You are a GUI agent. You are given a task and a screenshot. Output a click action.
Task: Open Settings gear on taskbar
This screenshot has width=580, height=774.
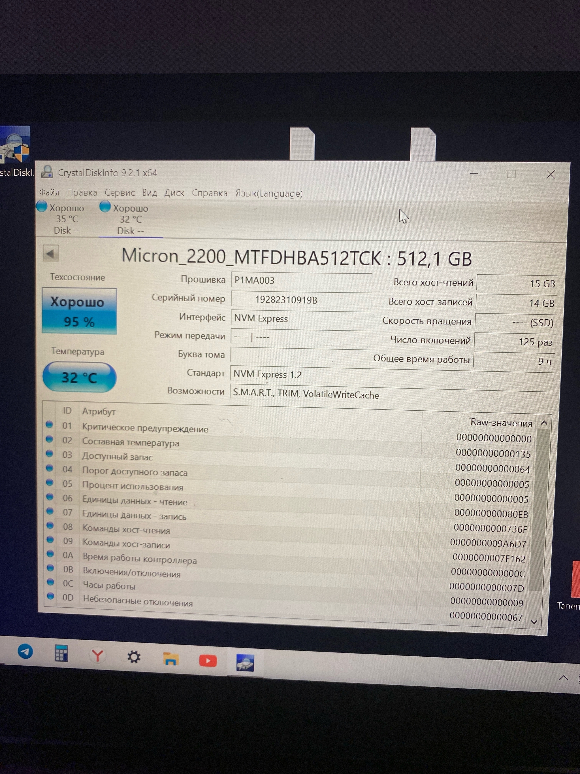pyautogui.click(x=134, y=657)
